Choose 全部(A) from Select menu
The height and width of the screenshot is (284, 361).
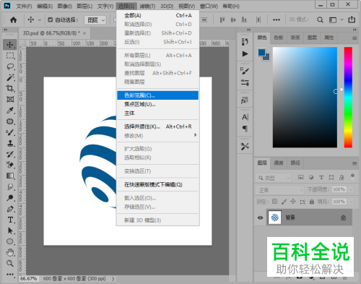click(157, 16)
